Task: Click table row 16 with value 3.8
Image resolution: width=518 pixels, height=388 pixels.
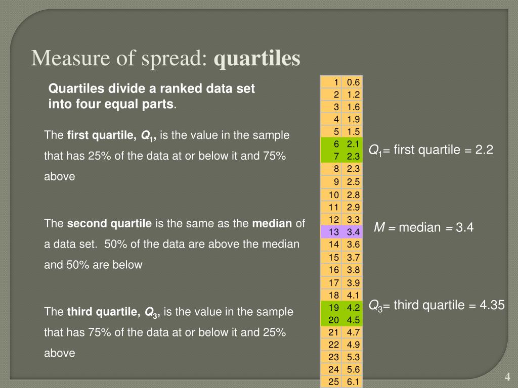Action: pos(341,270)
